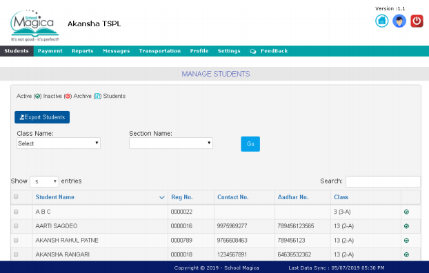429x273 pixels.
Task: Check the box for student A B C
Action: 16,212
